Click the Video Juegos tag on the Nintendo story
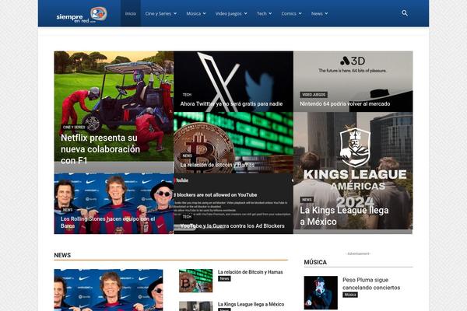Viewport: 467px width, 311px height. click(314, 95)
